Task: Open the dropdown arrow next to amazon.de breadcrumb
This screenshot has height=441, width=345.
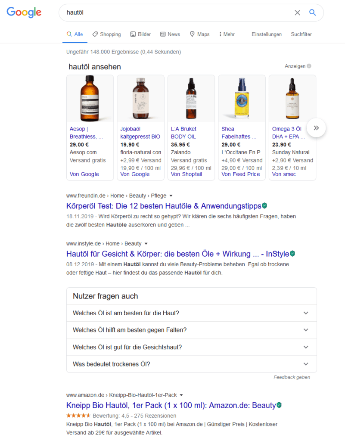Action: 181,395
